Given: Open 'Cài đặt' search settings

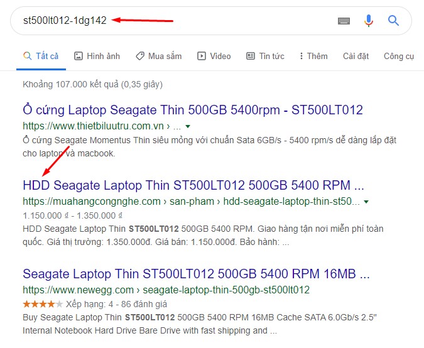Looking at the screenshot, I should click(356, 57).
